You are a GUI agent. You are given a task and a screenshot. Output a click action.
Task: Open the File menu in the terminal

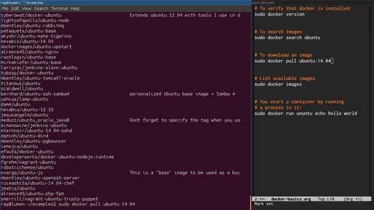(5, 8)
